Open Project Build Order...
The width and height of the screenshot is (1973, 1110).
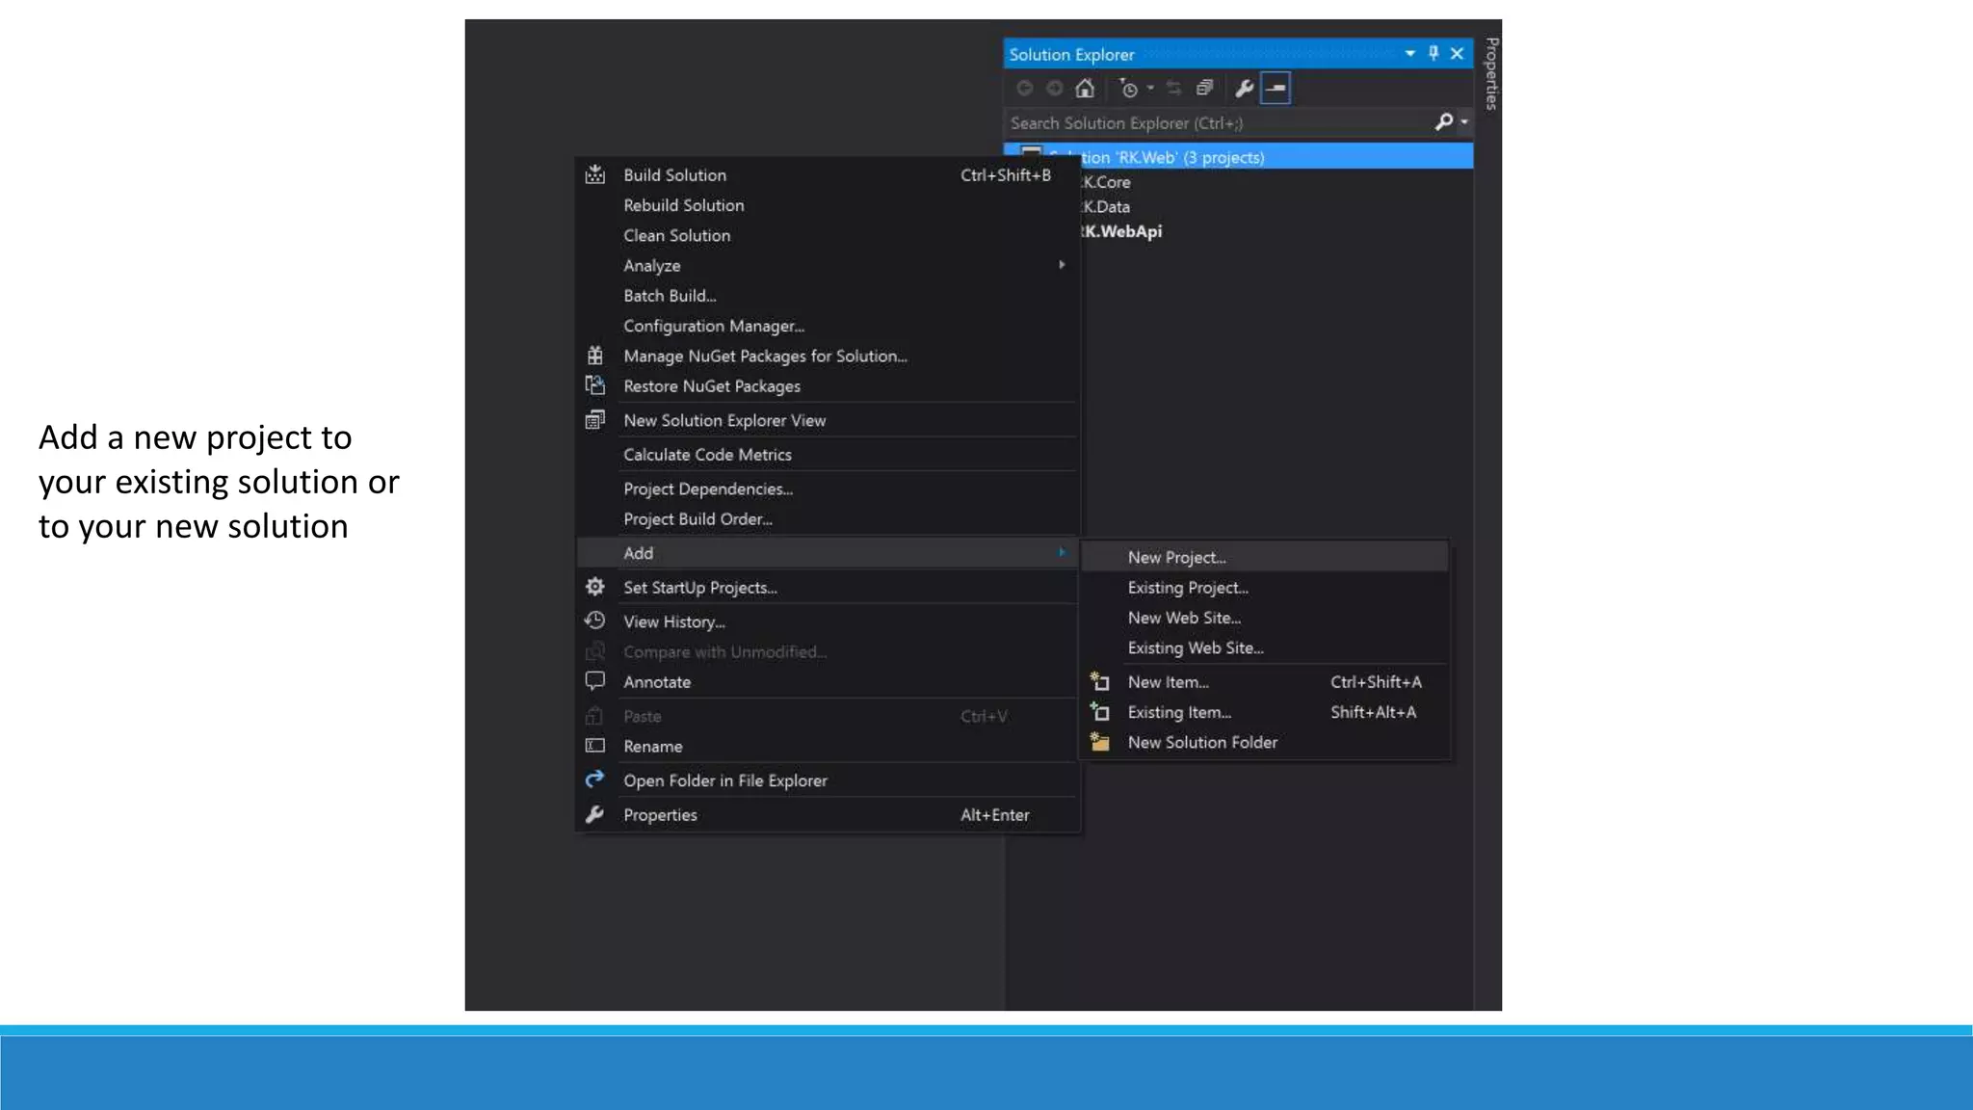point(828,519)
